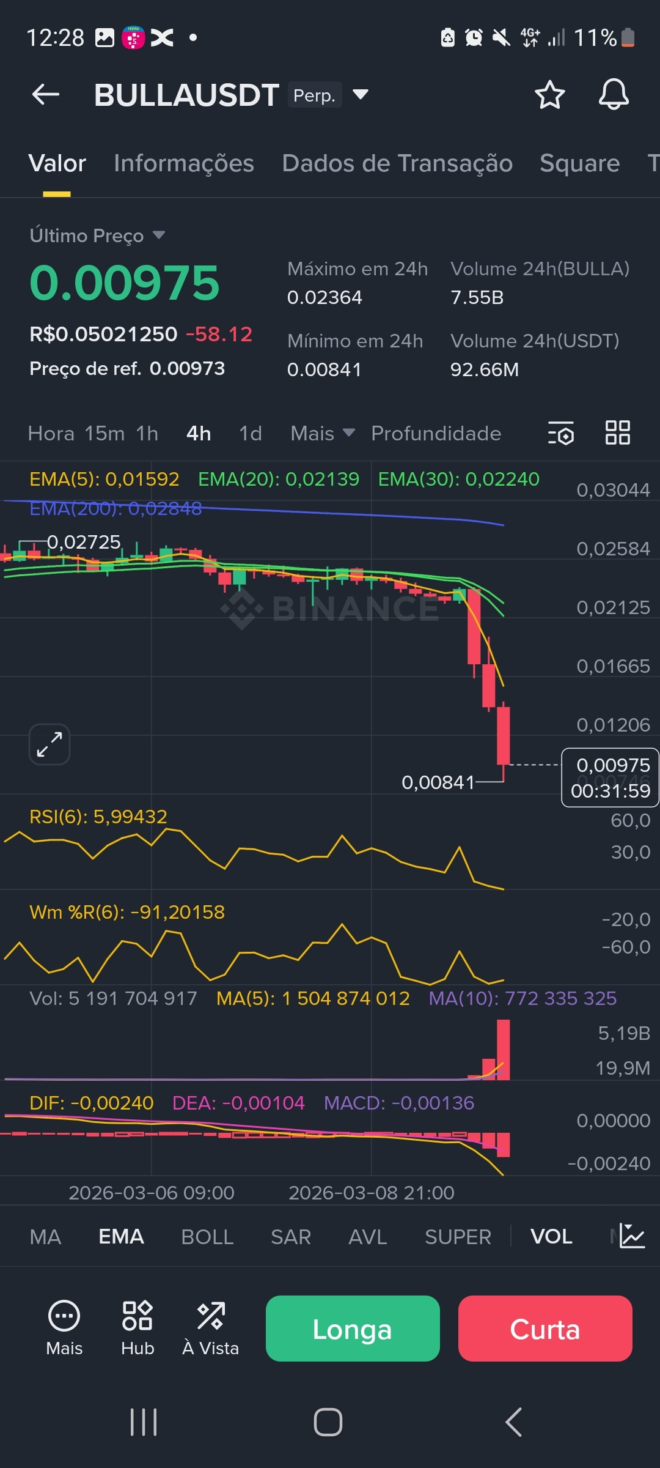Tap the EMA(200): 0,02848 legend
The height and width of the screenshot is (1468, 660).
pyautogui.click(x=116, y=508)
